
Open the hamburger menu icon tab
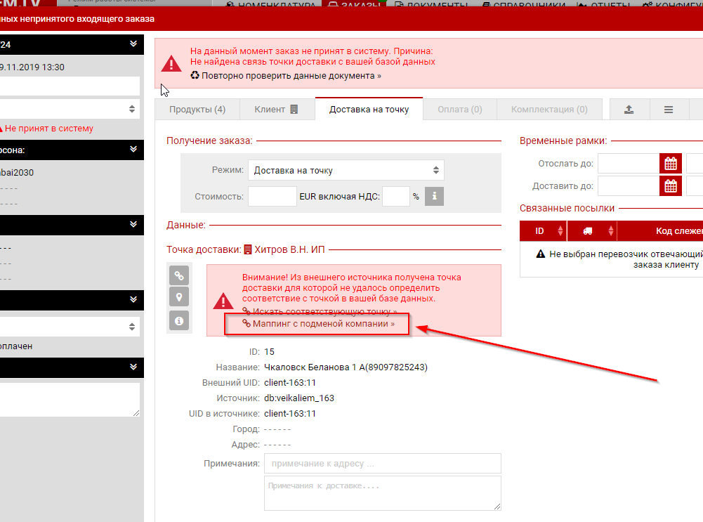click(x=669, y=110)
